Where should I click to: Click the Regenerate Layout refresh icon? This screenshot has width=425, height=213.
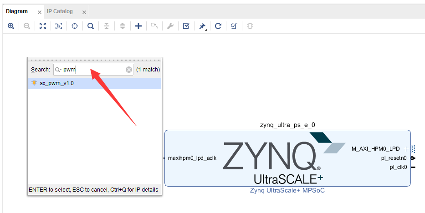click(x=218, y=26)
